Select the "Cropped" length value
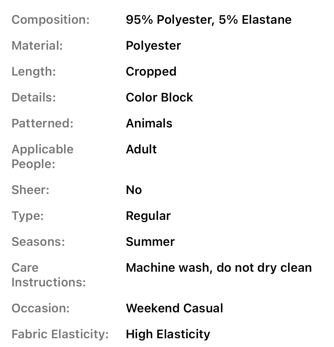The image size is (334, 347). point(151,72)
